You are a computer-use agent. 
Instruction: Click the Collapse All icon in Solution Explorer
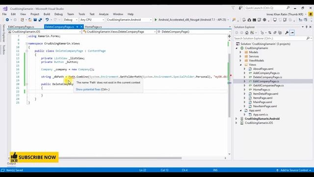tap(275, 33)
